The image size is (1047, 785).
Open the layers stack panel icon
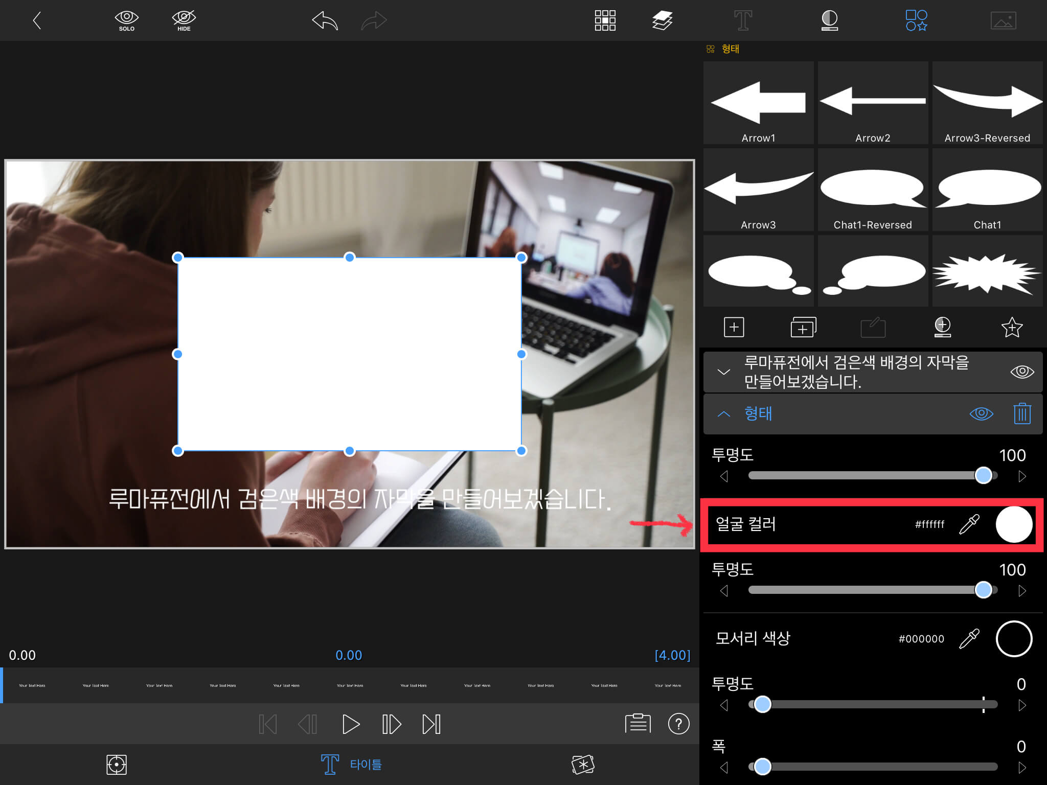tap(662, 21)
